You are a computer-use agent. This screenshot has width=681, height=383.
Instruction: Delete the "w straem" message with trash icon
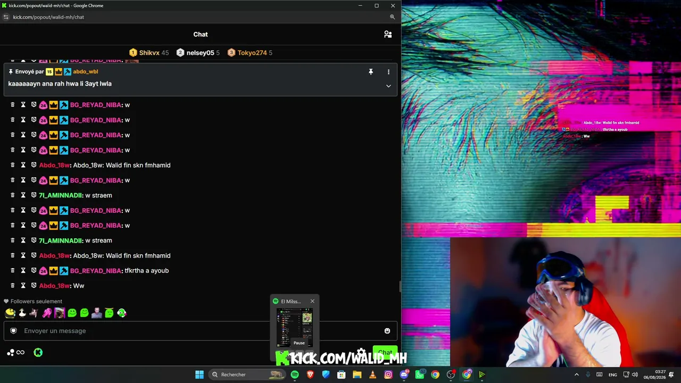[13, 195]
